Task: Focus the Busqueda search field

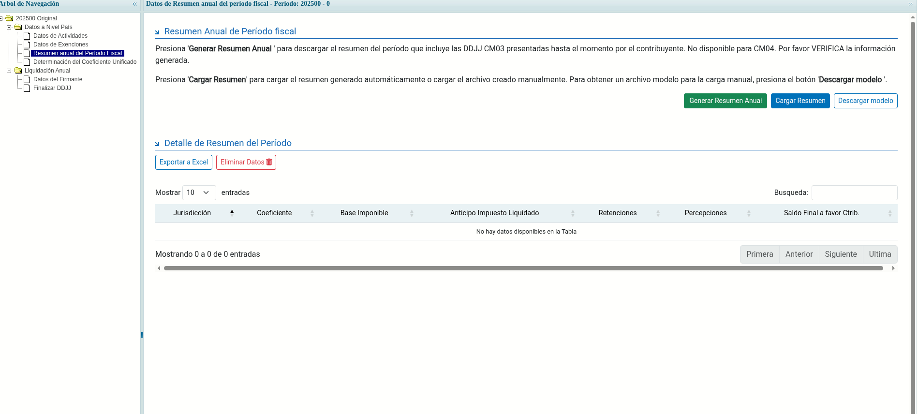Action: point(854,192)
